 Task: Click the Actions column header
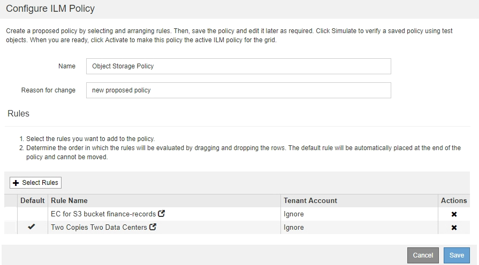[x=454, y=200]
